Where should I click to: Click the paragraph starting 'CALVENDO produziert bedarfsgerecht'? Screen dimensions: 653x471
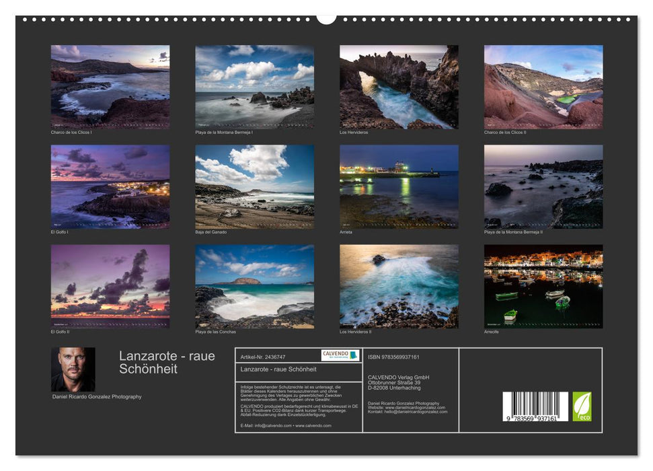click(299, 410)
